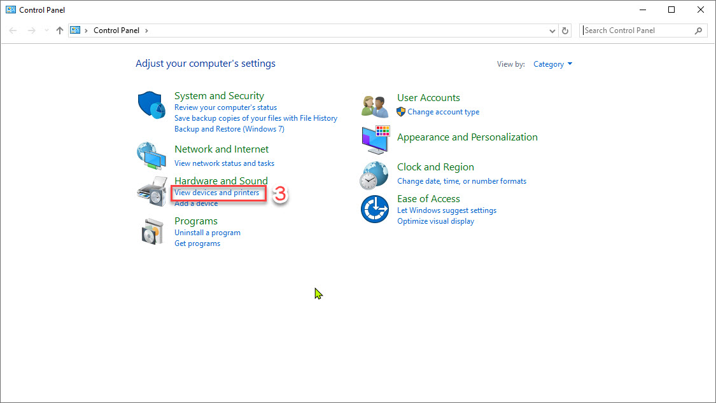Click the search magnifier icon
Viewport: 716px width, 403px height.
[x=698, y=31]
